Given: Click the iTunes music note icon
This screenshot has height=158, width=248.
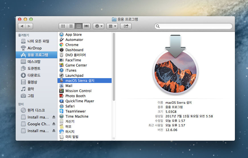Looking at the screenshot, I should (x=62, y=70).
